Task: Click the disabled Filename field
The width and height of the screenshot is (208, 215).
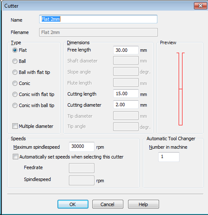Action: click(98, 32)
